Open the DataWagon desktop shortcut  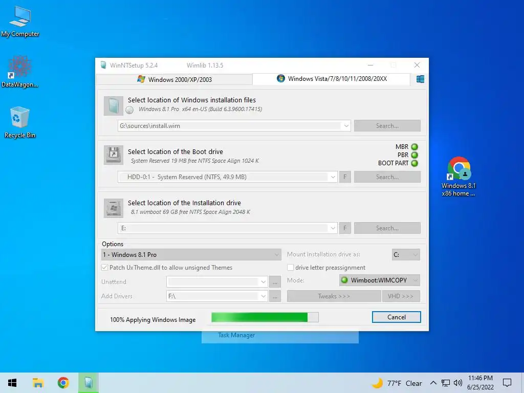click(20, 71)
